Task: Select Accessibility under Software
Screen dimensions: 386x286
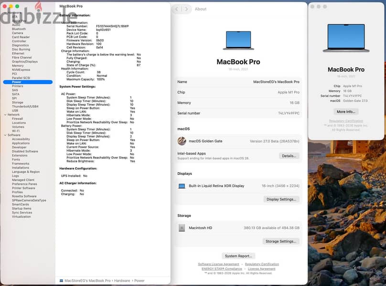Action: (x=21, y=139)
